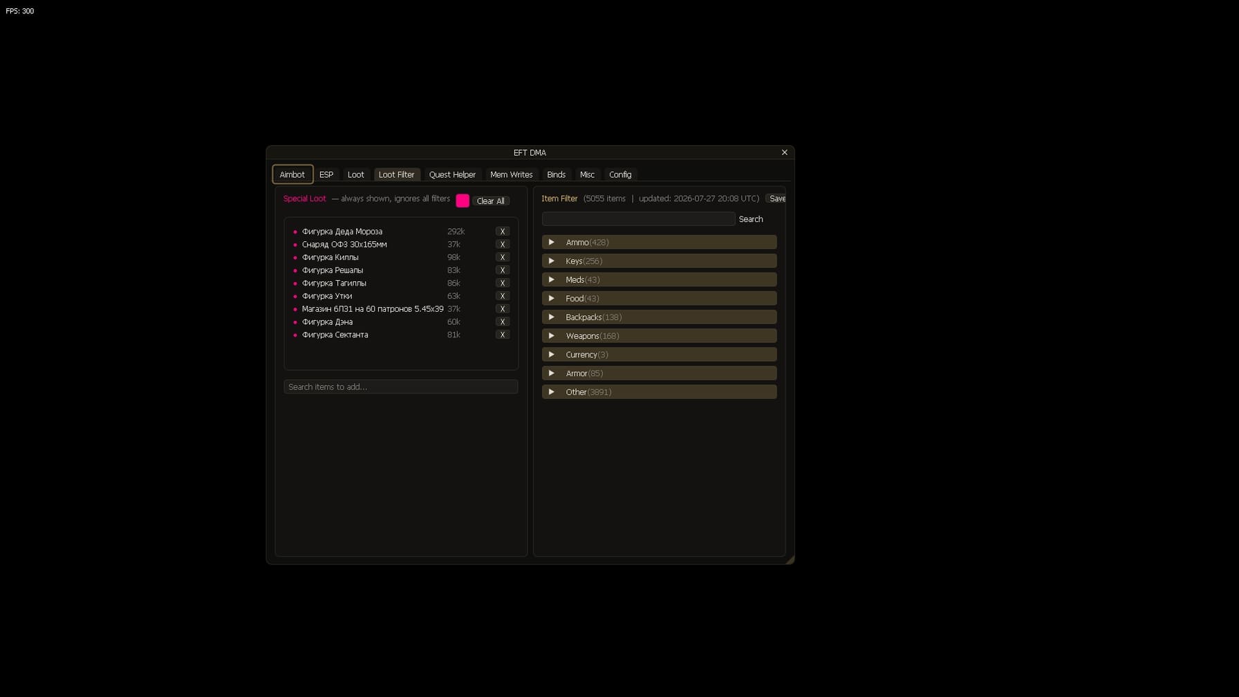Close the EFT DMA window

(784, 152)
